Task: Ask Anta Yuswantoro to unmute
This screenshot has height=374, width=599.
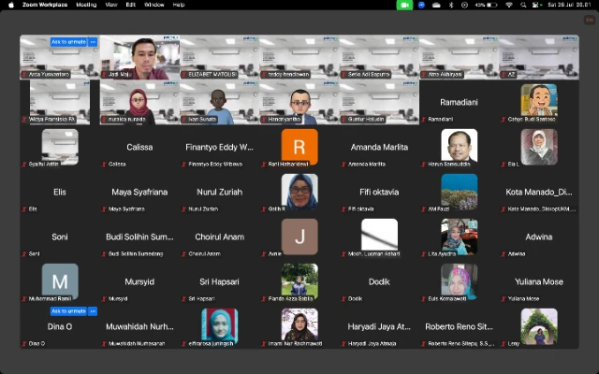Action: coord(68,42)
